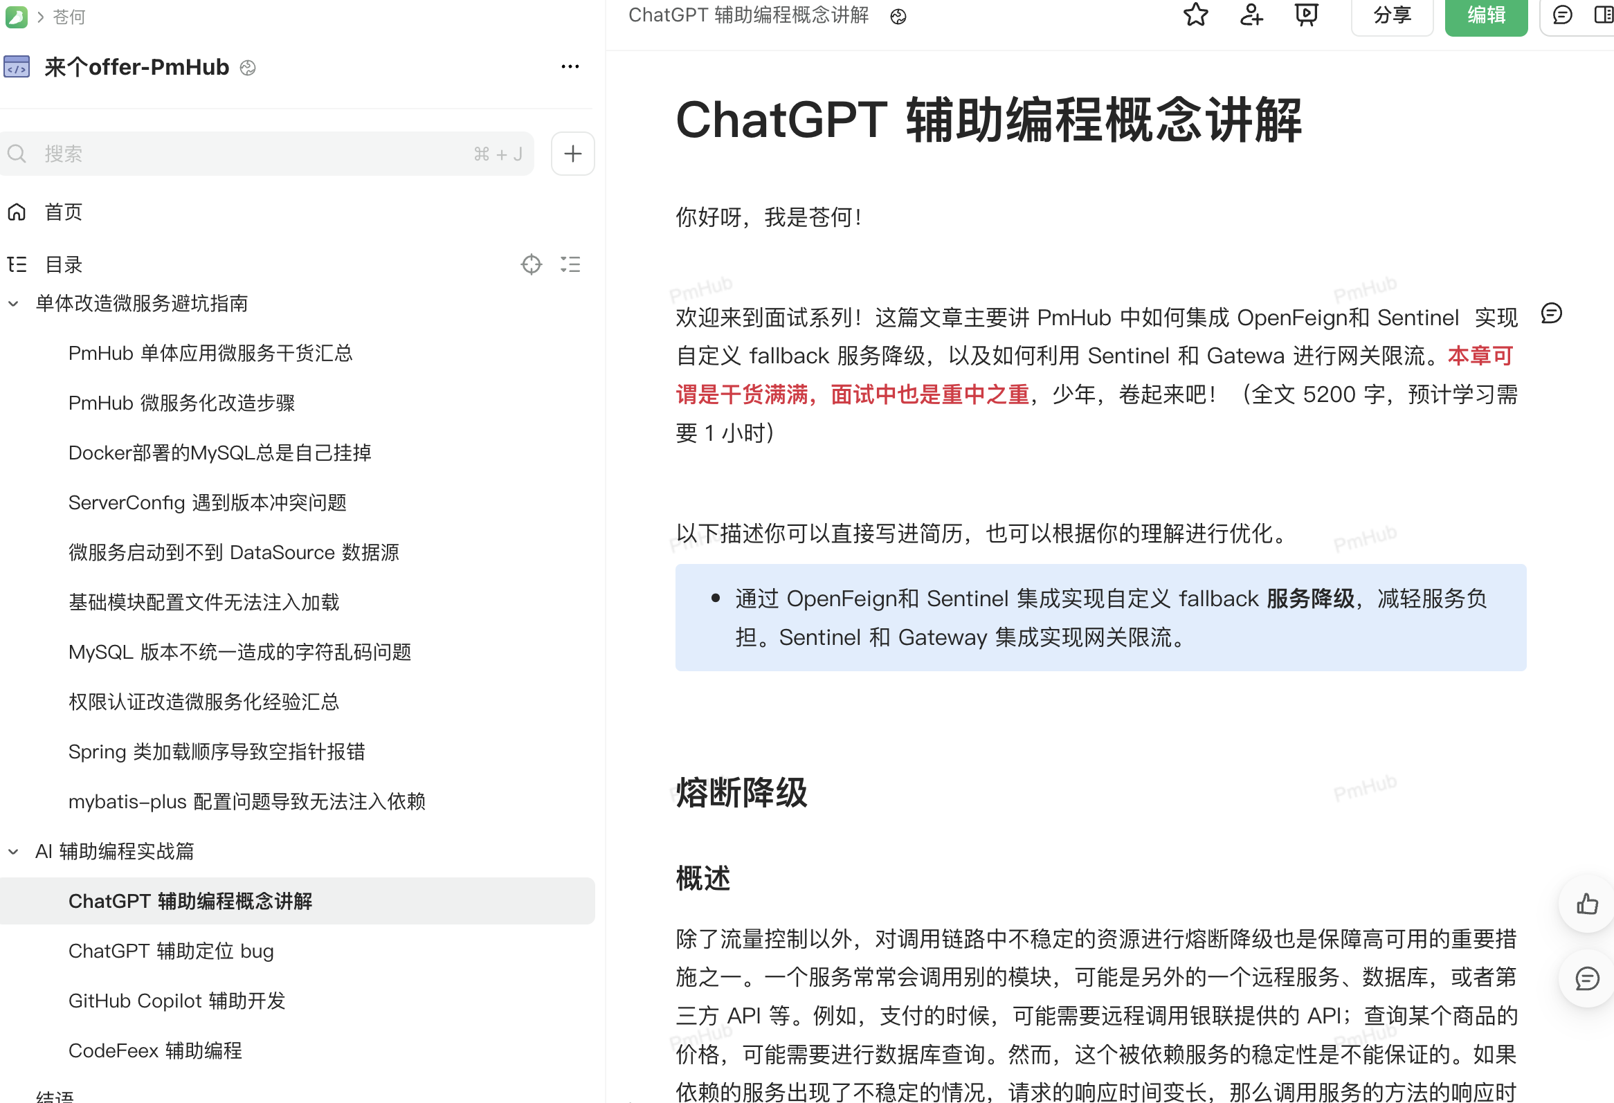Open GitHub Copilot 辅助开发 document

[176, 1001]
